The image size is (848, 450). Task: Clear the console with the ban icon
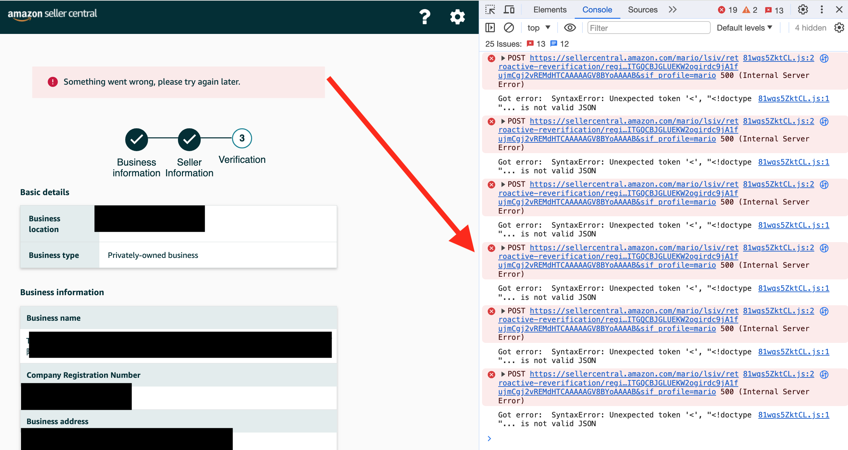[x=509, y=28]
